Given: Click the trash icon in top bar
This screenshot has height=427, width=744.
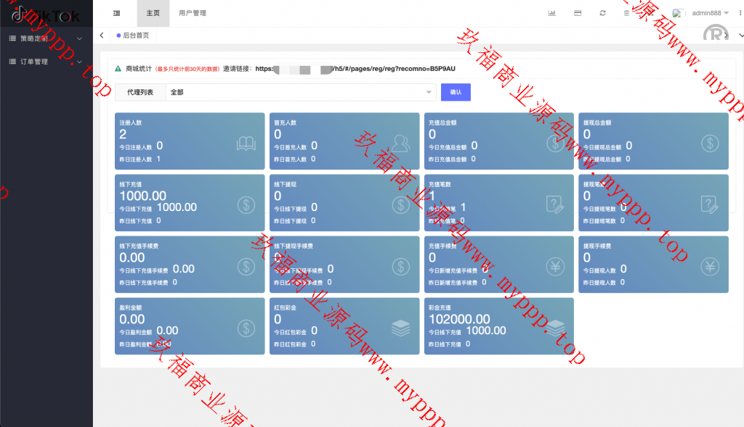Looking at the screenshot, I should [x=626, y=13].
